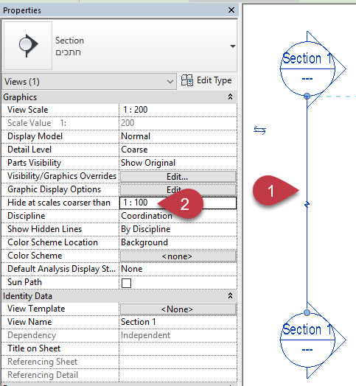Enable the Sun Path checkbox
The height and width of the screenshot is (386, 356).
[x=126, y=283]
